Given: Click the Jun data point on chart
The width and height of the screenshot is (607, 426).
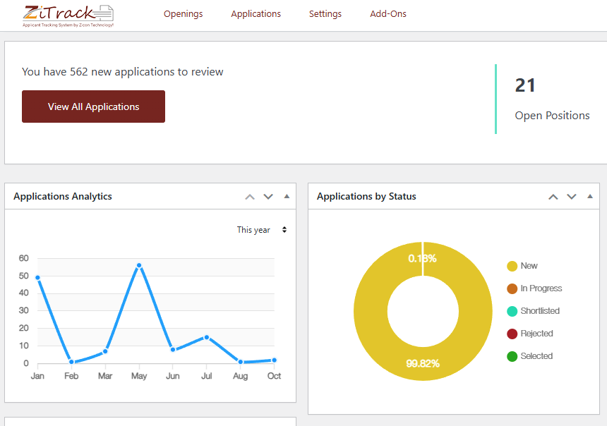Looking at the screenshot, I should pyautogui.click(x=173, y=349).
